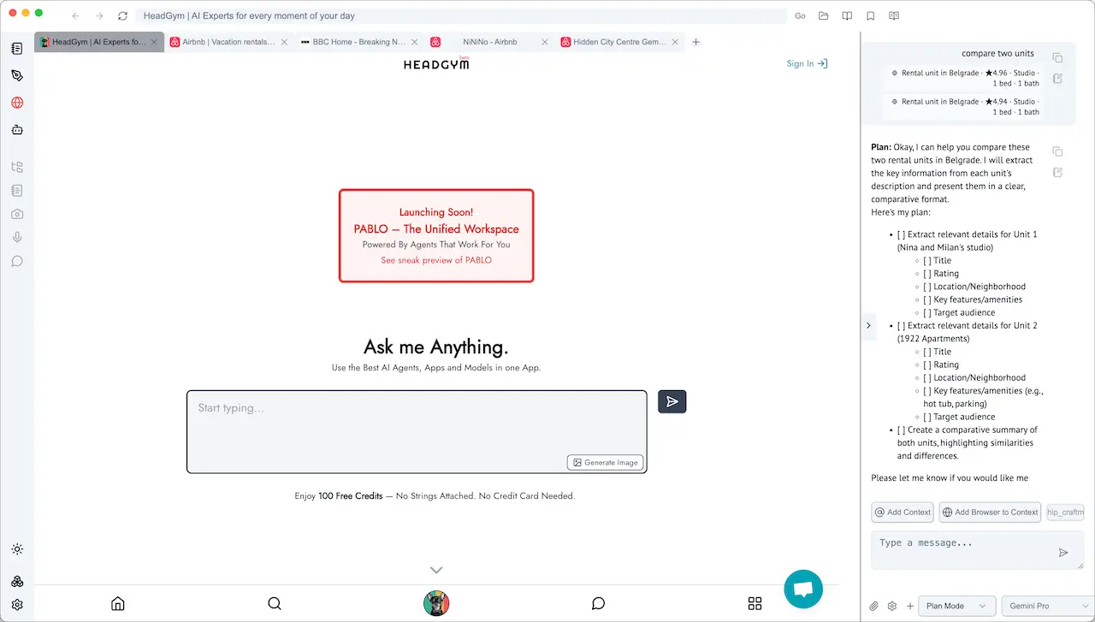This screenshot has width=1095, height=622.
Task: Click the Start typing prompt box
Action: [x=417, y=431]
